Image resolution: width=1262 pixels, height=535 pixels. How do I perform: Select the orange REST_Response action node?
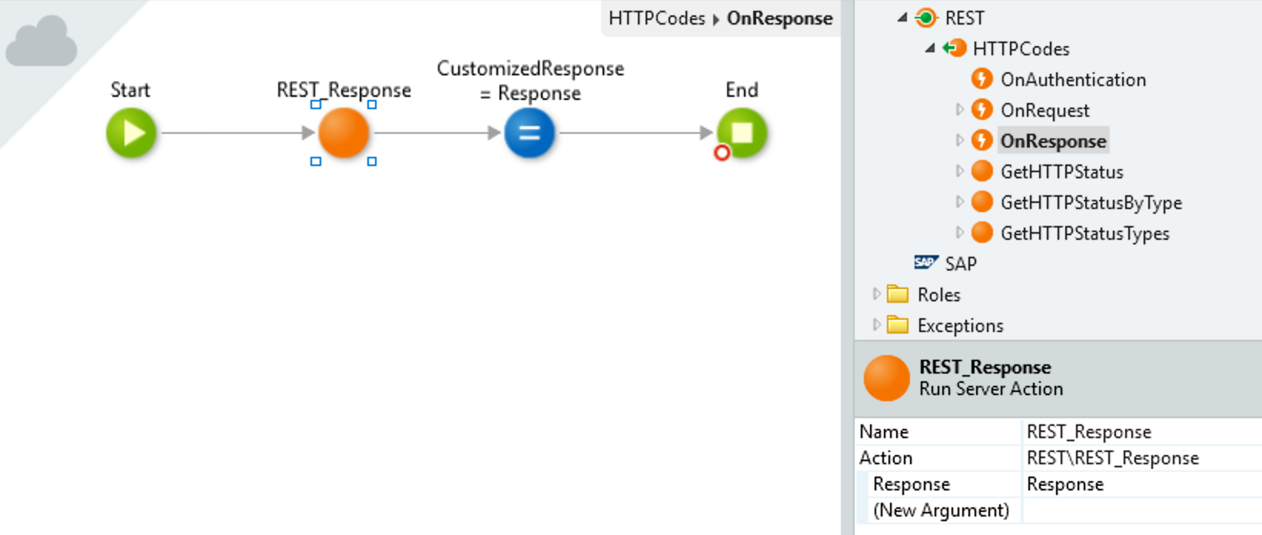344,133
